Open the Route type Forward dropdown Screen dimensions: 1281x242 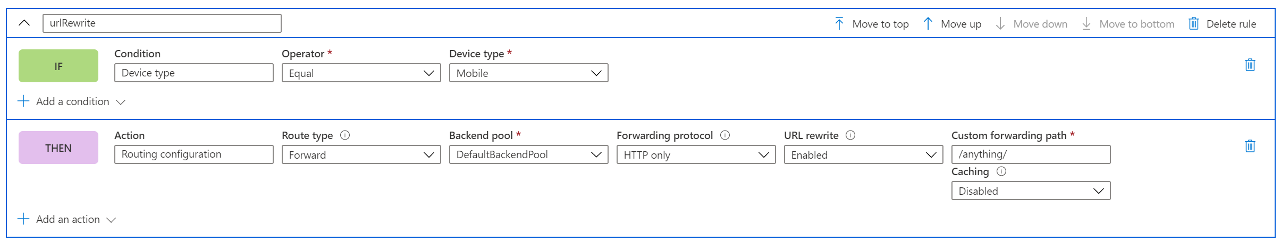pyautogui.click(x=361, y=155)
